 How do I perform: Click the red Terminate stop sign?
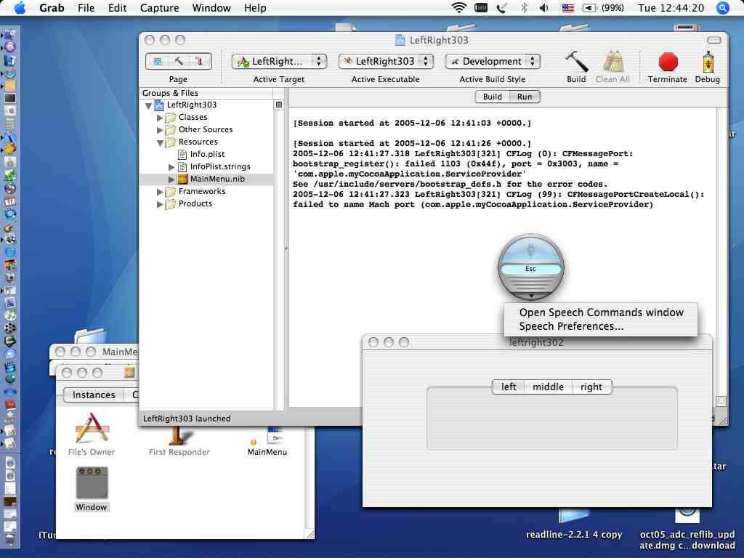point(668,62)
